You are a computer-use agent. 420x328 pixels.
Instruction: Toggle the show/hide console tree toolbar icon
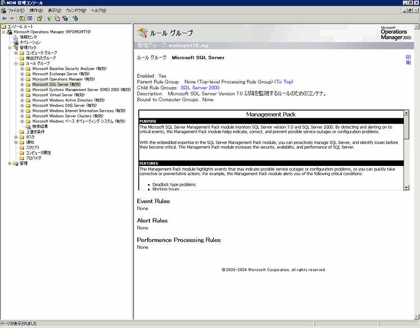[x=30, y=19]
